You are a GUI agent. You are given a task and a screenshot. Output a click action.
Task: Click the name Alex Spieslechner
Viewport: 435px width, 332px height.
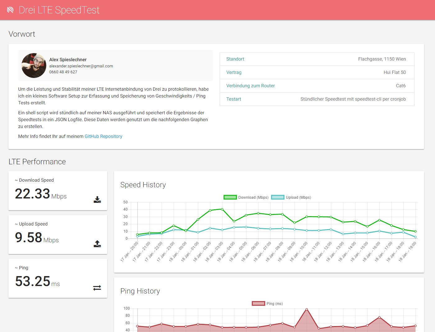point(68,60)
